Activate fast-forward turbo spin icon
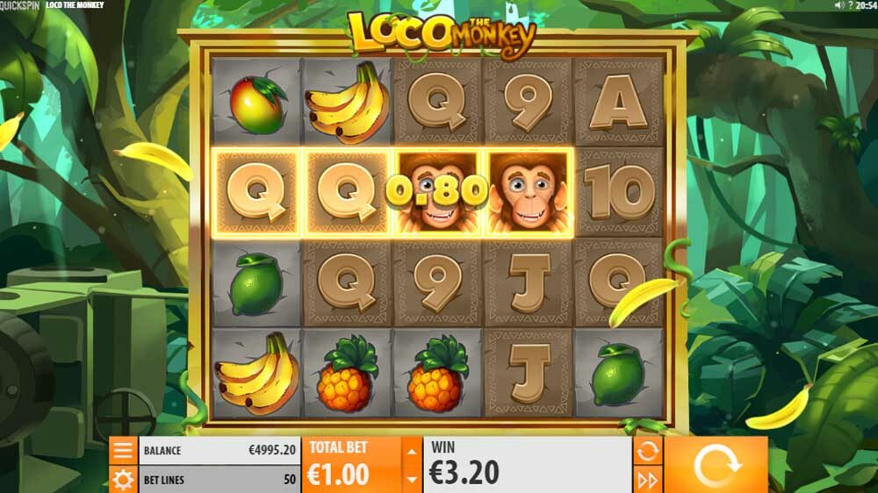 (x=647, y=480)
